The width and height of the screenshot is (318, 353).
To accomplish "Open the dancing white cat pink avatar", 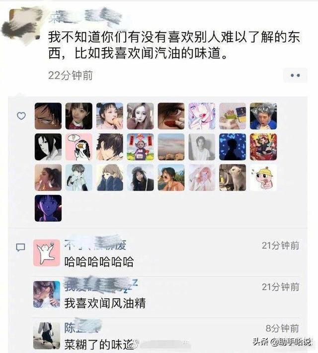I will (x=47, y=253).
